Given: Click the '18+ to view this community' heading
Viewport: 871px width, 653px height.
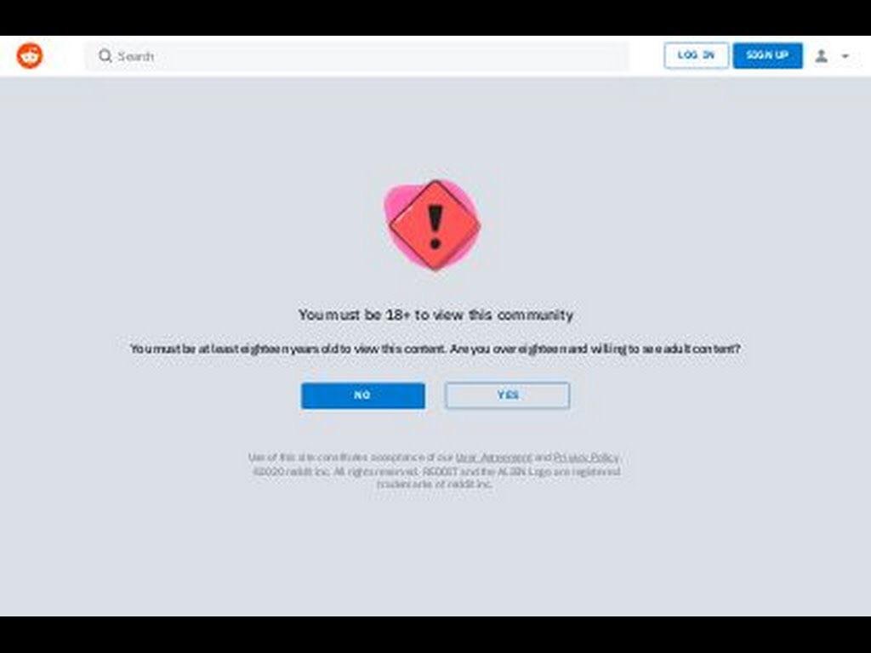Looking at the screenshot, I should [x=435, y=315].
